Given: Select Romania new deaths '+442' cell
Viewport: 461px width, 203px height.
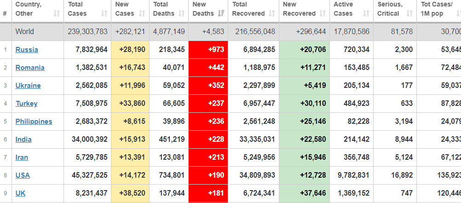Looking at the screenshot, I should (208, 67).
